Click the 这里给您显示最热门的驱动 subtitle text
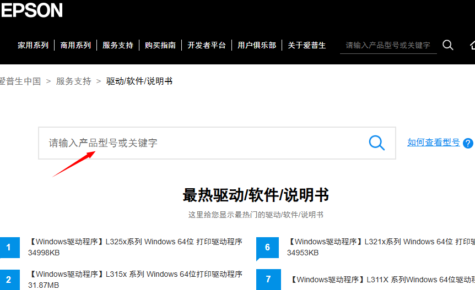The image size is (475, 290). tap(256, 215)
